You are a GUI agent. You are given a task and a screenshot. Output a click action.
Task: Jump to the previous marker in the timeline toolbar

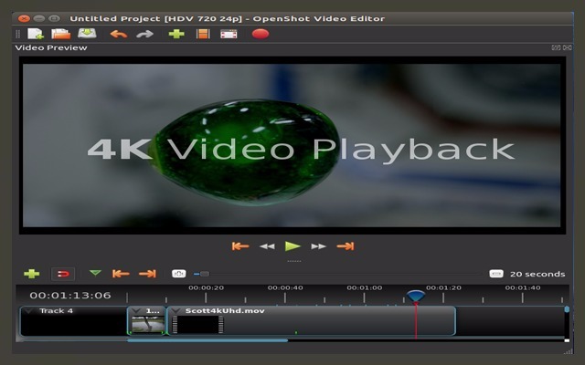[x=121, y=273]
